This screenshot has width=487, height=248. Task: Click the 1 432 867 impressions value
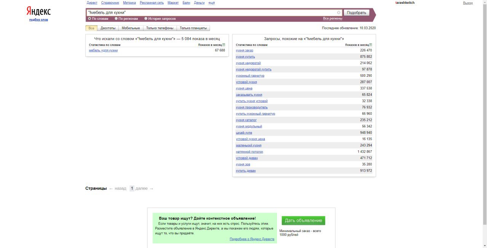click(x=365, y=152)
